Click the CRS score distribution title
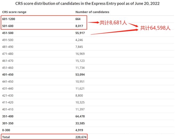 87,3
